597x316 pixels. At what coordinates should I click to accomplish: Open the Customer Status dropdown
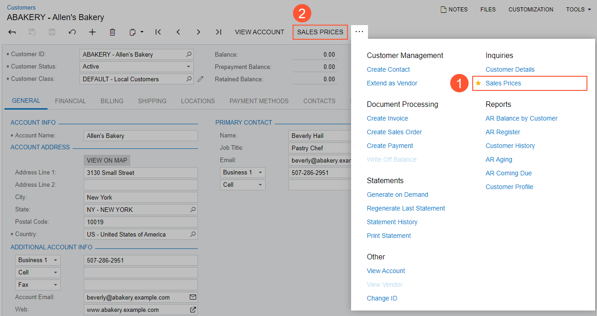189,67
